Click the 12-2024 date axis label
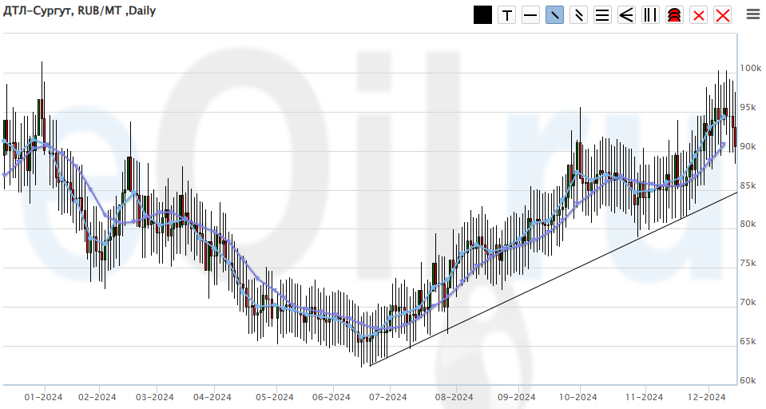The width and height of the screenshot is (766, 409). [x=706, y=397]
